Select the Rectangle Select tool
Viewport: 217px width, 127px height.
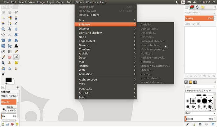tap(3, 12)
